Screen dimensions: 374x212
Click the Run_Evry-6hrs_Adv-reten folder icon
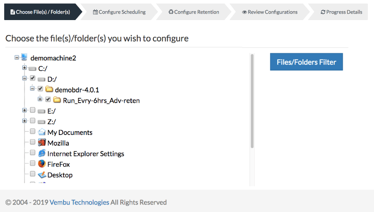[x=57, y=100]
